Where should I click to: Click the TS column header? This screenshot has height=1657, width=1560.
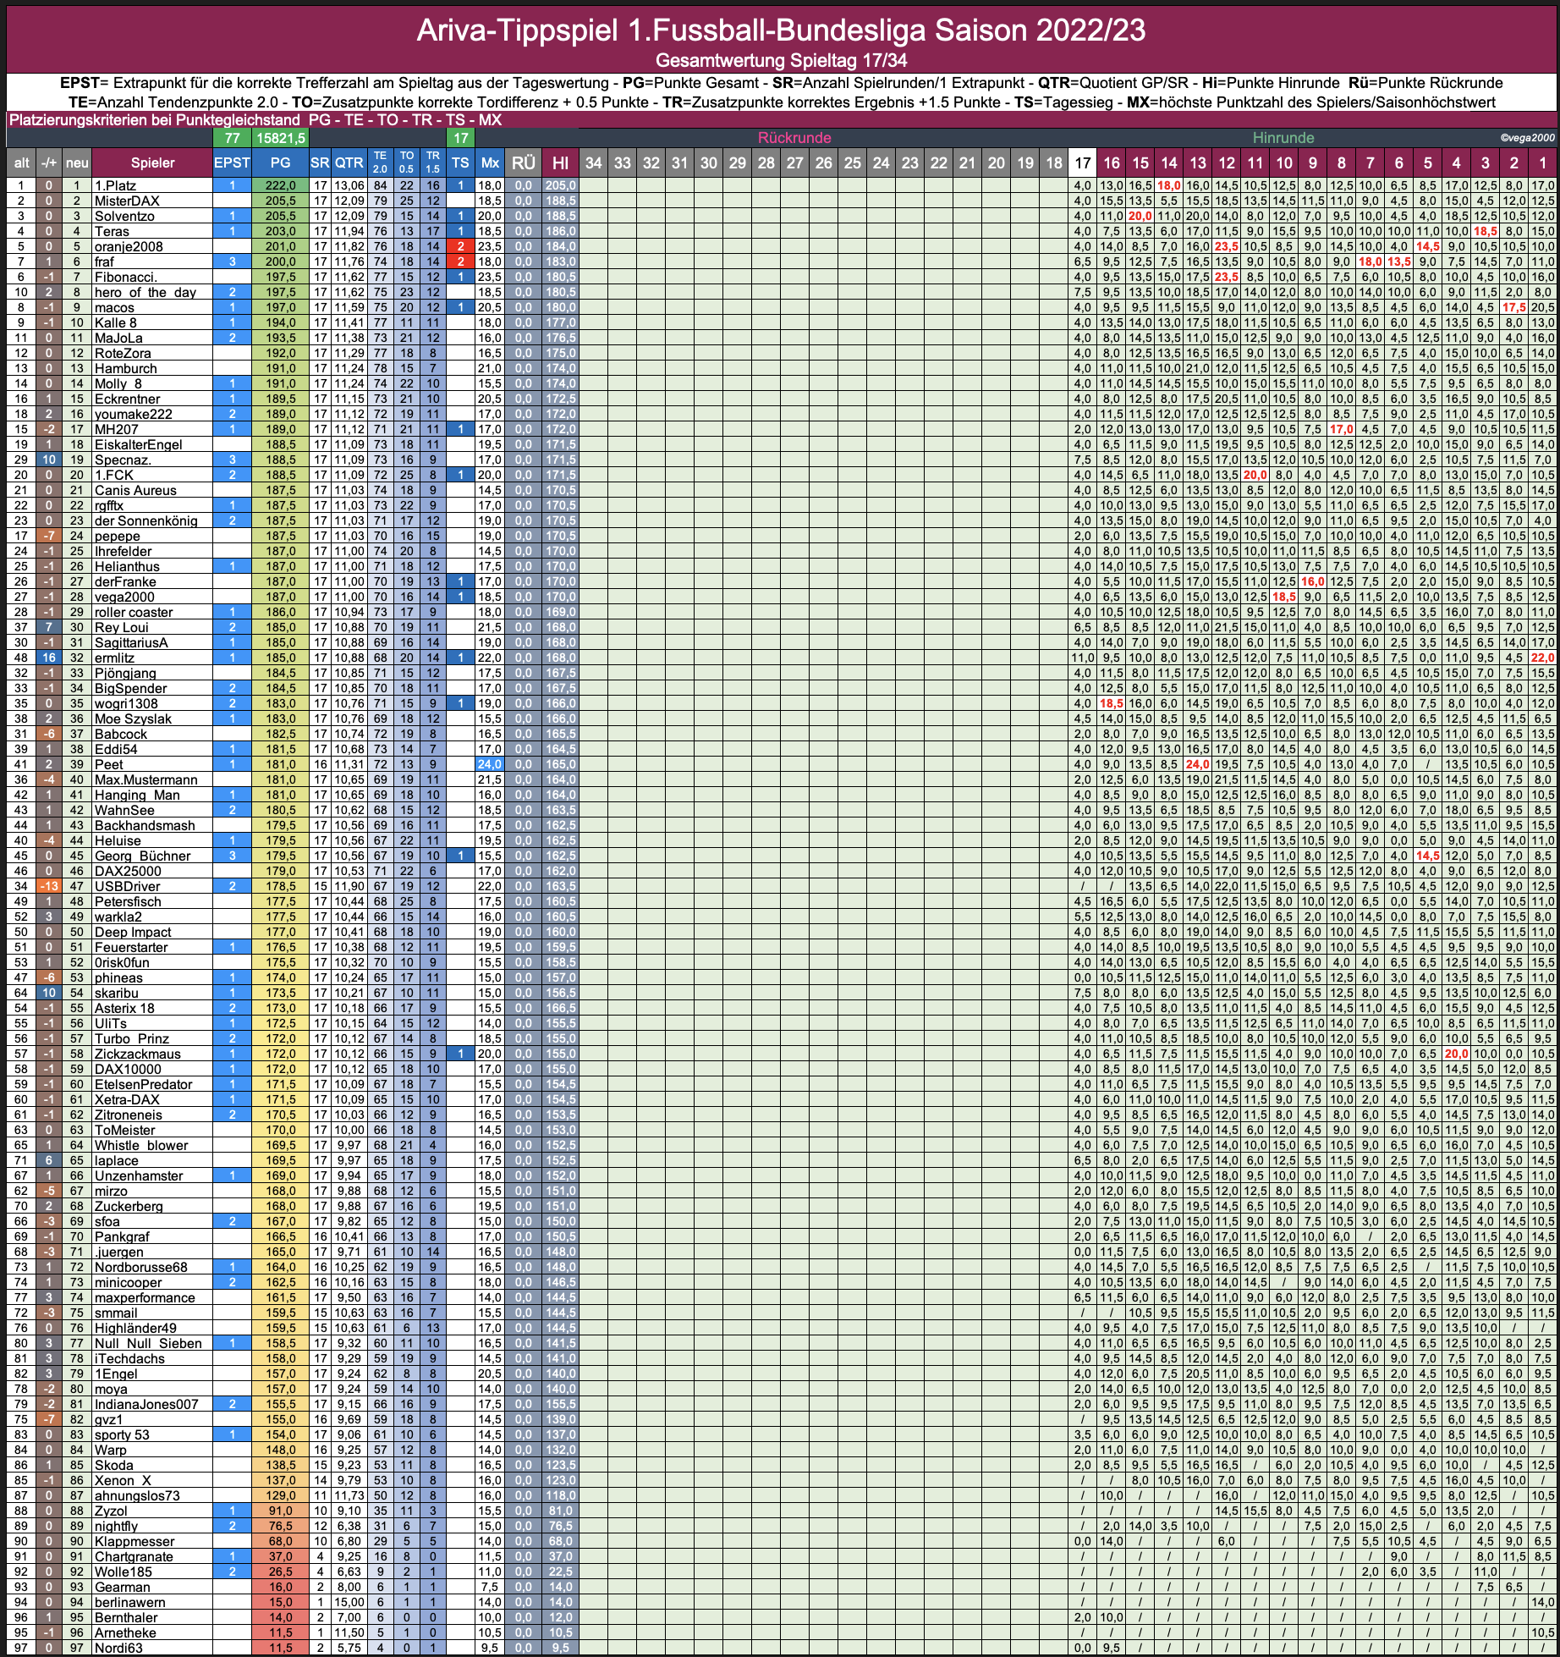point(460,162)
